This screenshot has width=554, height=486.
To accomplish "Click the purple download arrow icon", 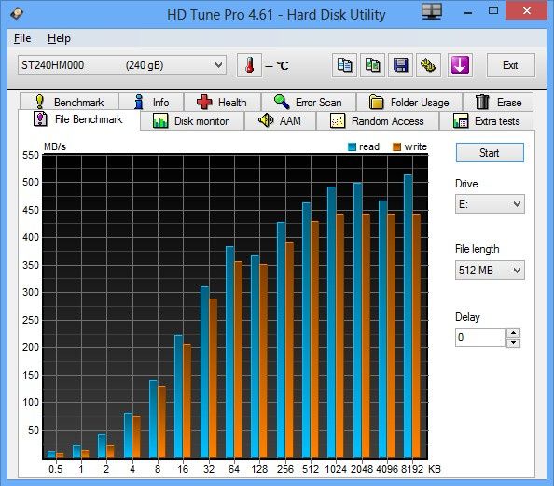I will click(460, 65).
